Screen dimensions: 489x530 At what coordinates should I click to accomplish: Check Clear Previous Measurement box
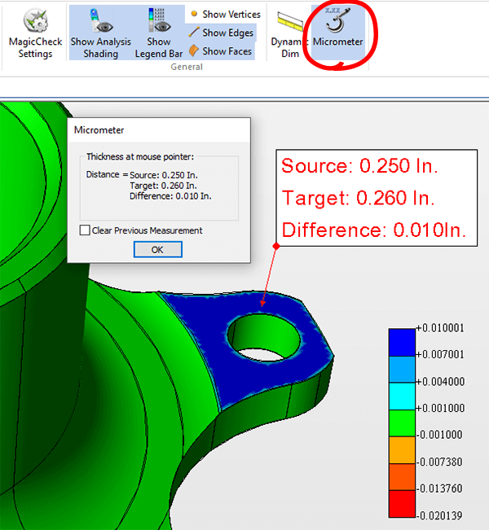(x=85, y=230)
